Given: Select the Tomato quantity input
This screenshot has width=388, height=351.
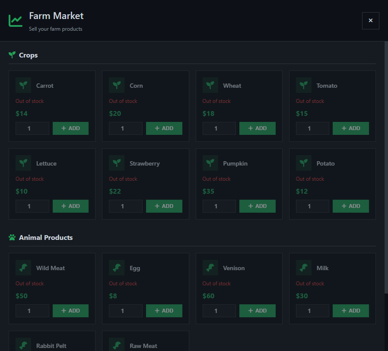Looking at the screenshot, I should pyautogui.click(x=312, y=128).
